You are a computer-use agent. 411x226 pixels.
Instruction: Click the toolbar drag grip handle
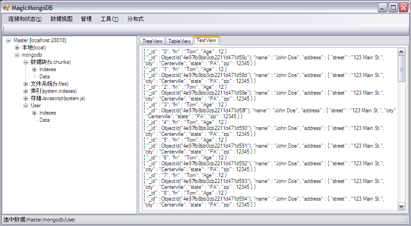pyautogui.click(x=4, y=29)
